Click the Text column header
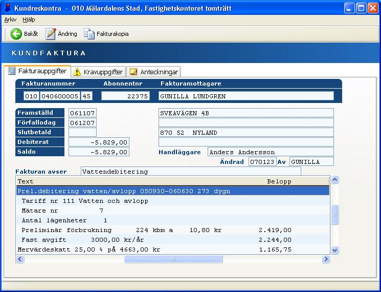381x292 pixels. [26, 181]
